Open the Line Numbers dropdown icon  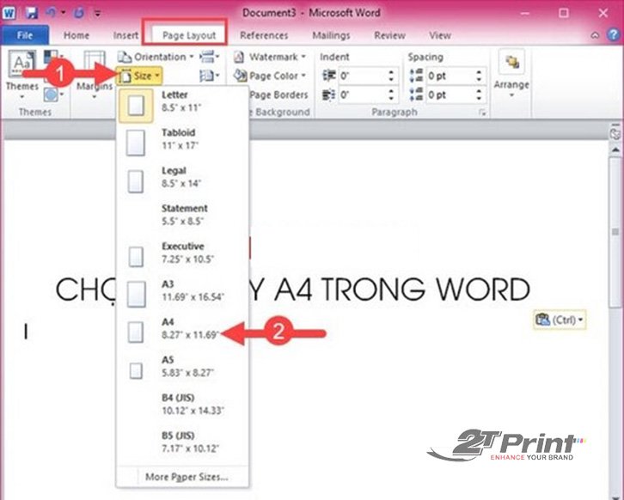[x=210, y=76]
